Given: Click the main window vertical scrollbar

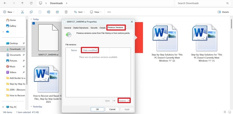Looking at the screenshot, I should 232,24.
